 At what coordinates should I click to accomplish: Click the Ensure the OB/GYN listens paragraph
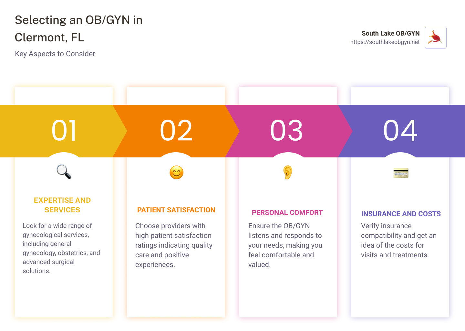pos(285,245)
